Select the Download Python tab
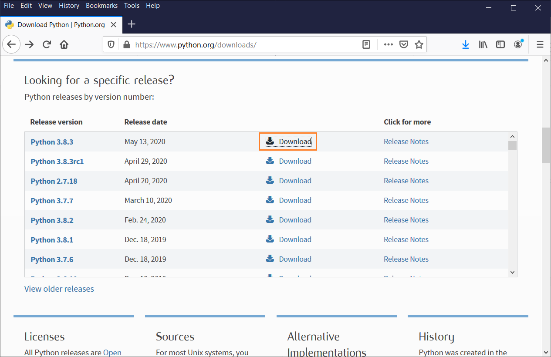 [61, 24]
